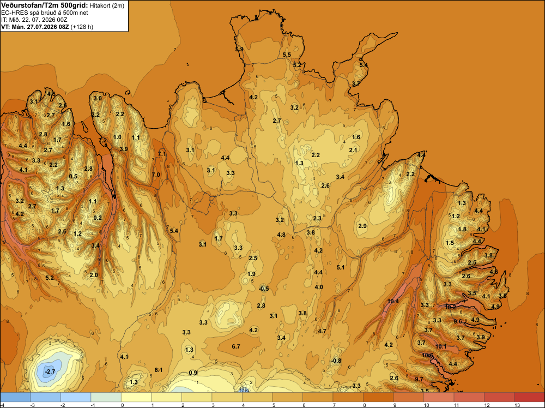The image size is (545, 408).
Task: Select the VT: Mán. 27.07.2026 08Z line
Action: 35,27
